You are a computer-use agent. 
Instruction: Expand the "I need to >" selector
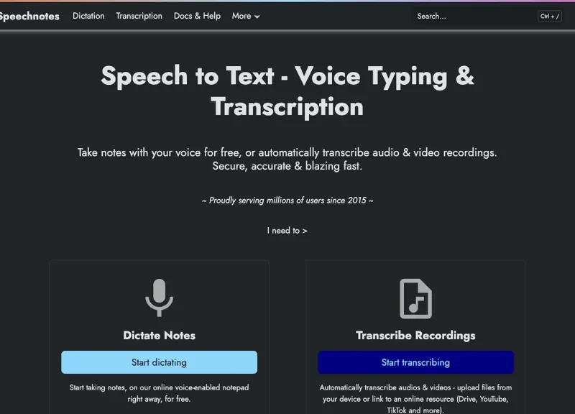287,230
